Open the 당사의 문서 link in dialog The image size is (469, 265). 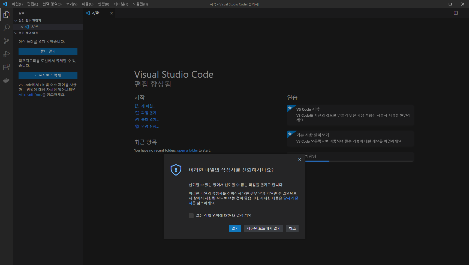click(x=291, y=198)
